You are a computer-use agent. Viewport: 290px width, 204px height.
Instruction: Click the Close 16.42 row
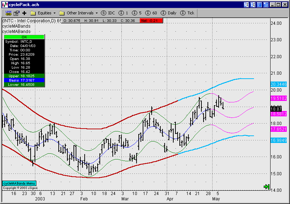pyautogui.click(x=24, y=72)
